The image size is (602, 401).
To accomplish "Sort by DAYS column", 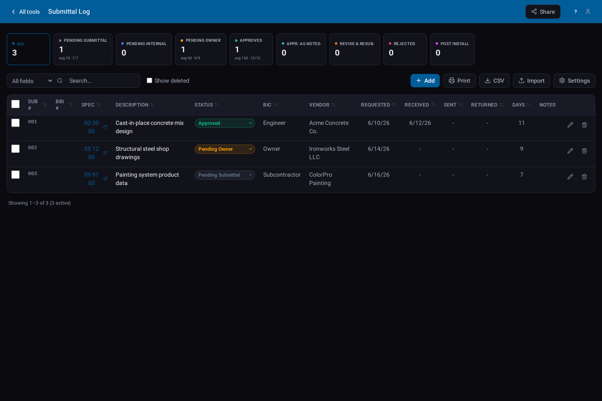I will click(x=521, y=105).
